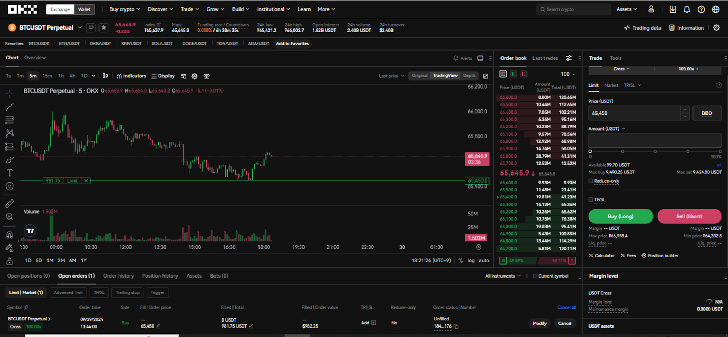
Task: Open trading page settings gear icon
Action: (716, 27)
